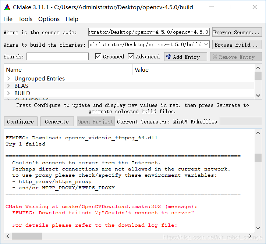Click the Browse Source button
This screenshot has height=244, width=266.
pos(237,32)
